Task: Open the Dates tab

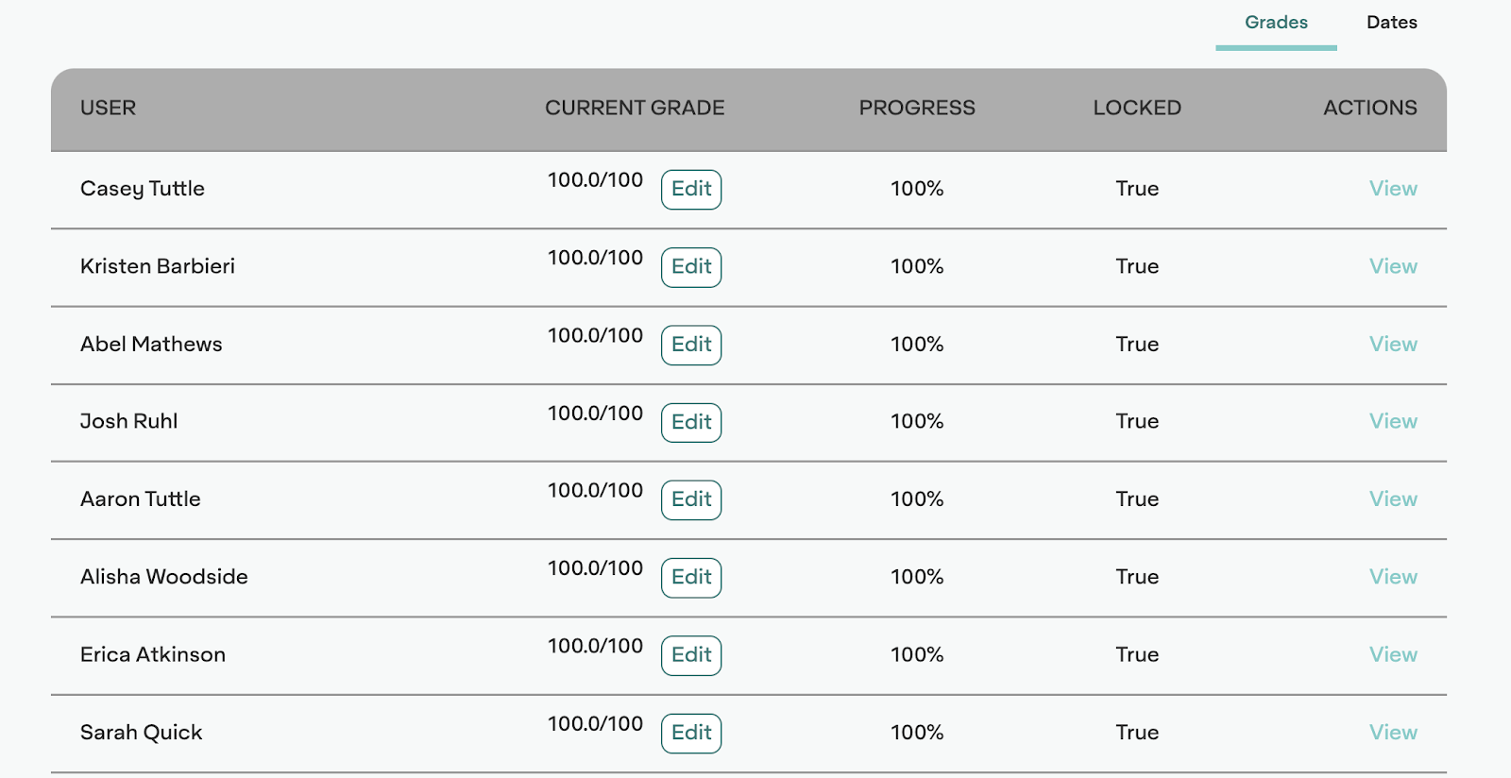Action: (x=1391, y=23)
